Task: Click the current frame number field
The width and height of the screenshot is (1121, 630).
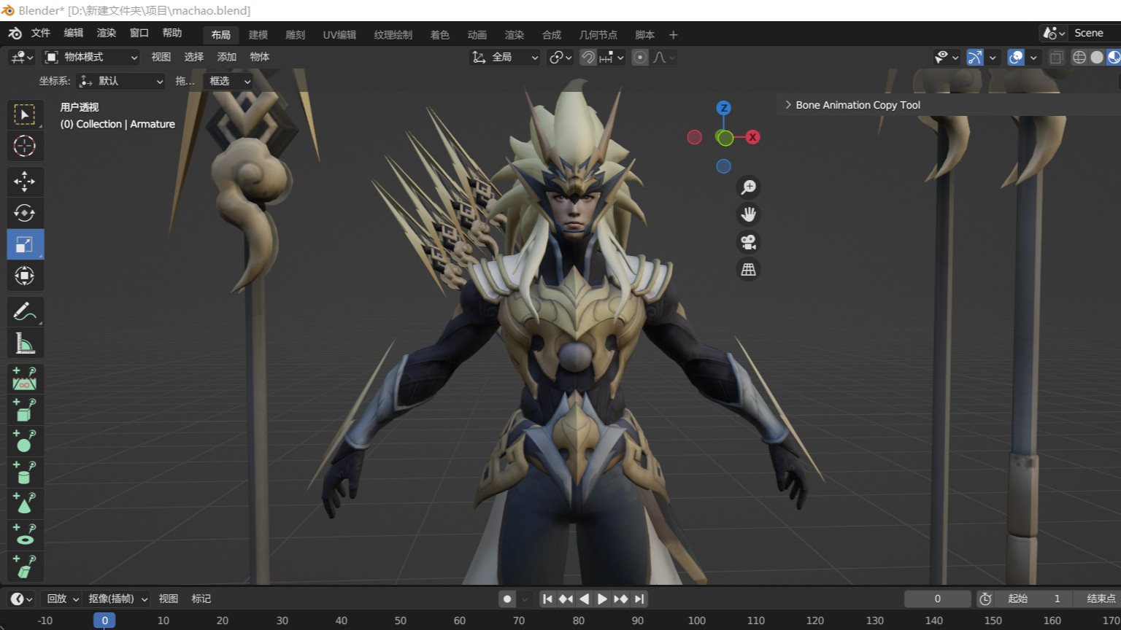Action: click(x=937, y=599)
